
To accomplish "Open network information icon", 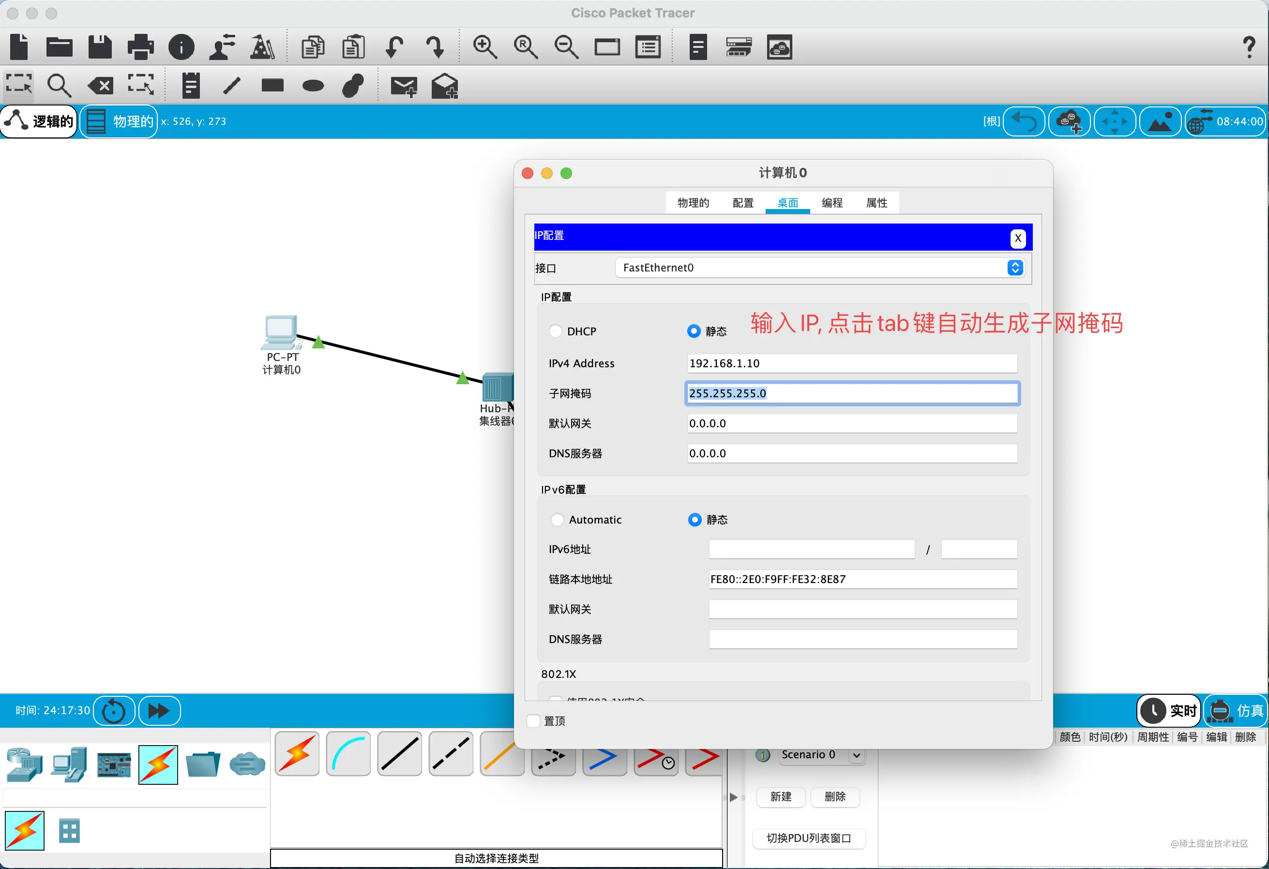I will coord(181,47).
